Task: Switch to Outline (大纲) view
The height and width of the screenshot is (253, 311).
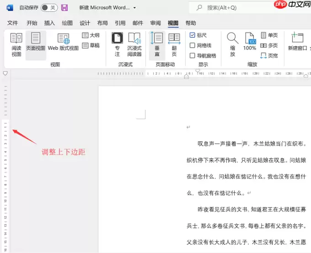Action: 91,35
